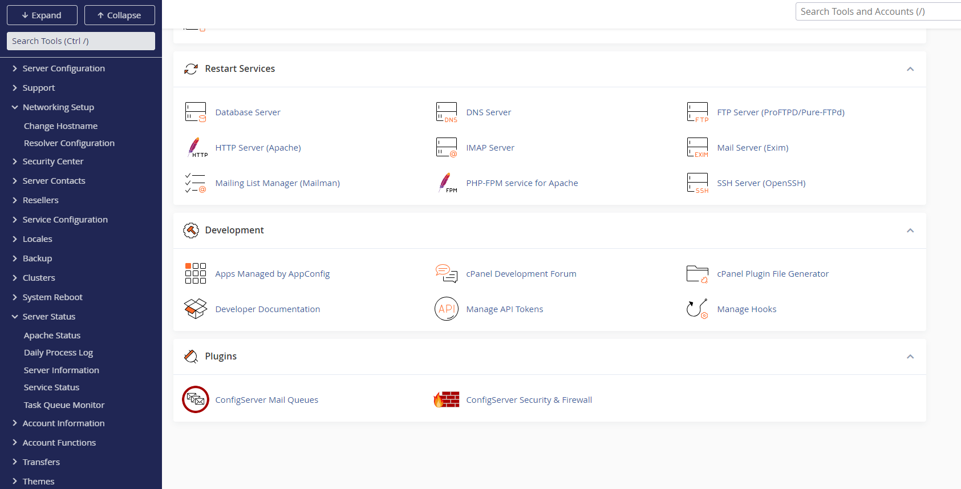Click the Database Server restart icon

pos(196,112)
